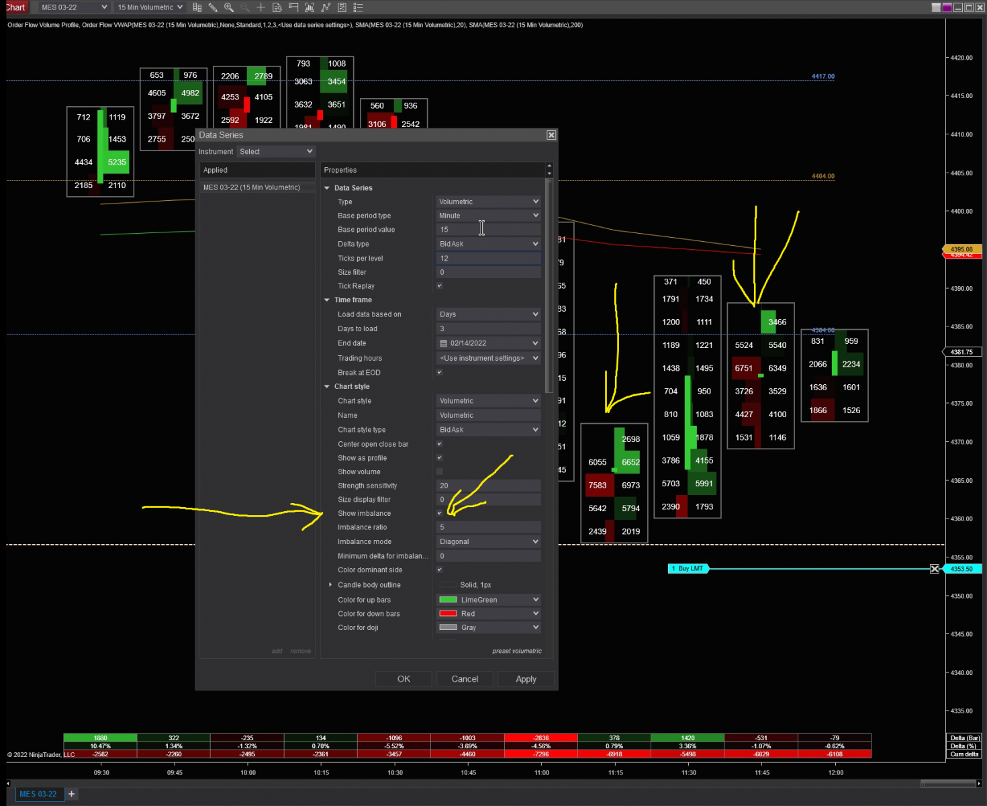Click the Base period value field
The image size is (987, 806).
[x=488, y=230]
